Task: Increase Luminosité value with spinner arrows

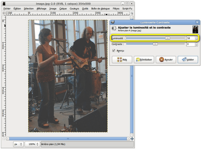Action: (x=196, y=37)
